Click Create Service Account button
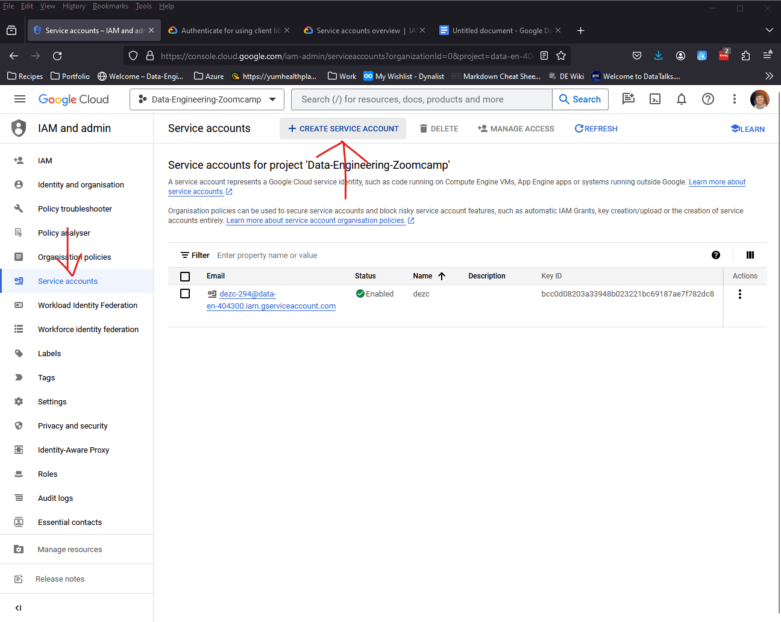This screenshot has height=622, width=781. pyautogui.click(x=343, y=128)
